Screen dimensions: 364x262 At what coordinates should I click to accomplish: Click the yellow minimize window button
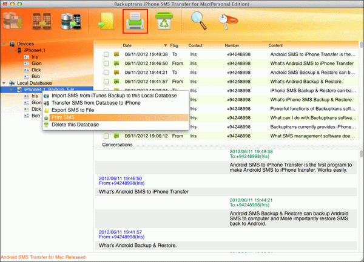click(x=12, y=4)
